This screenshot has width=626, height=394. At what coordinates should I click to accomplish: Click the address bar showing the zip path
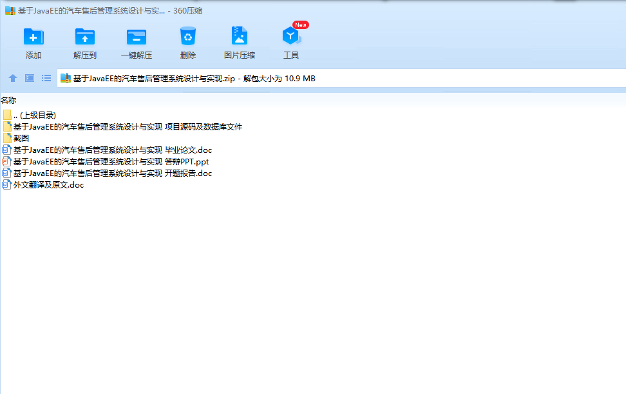[x=341, y=78]
